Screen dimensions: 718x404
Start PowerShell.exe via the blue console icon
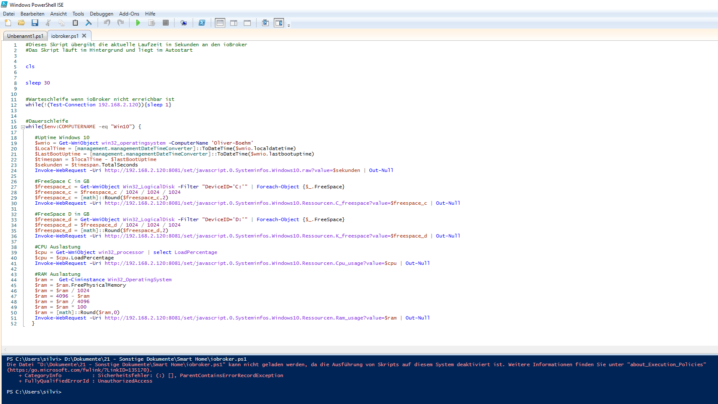pos(202,23)
